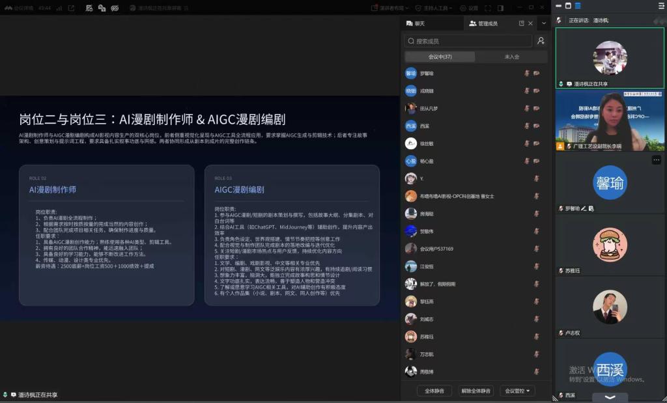The image size is (667, 403).
Task: Click 罗馨瑜's microphone icon in member list
Action: (x=526, y=73)
